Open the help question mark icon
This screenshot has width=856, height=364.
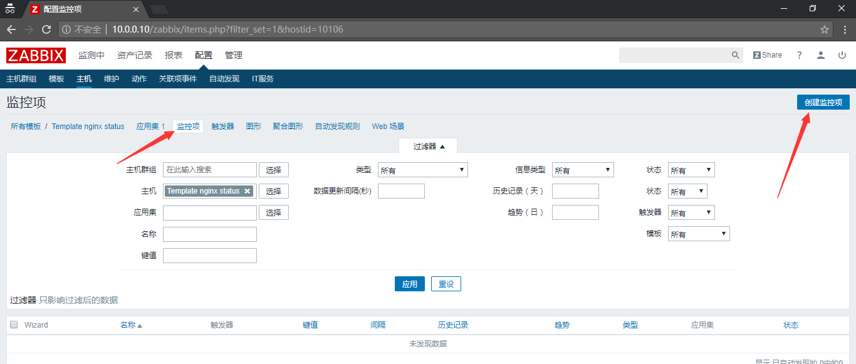[x=799, y=55]
